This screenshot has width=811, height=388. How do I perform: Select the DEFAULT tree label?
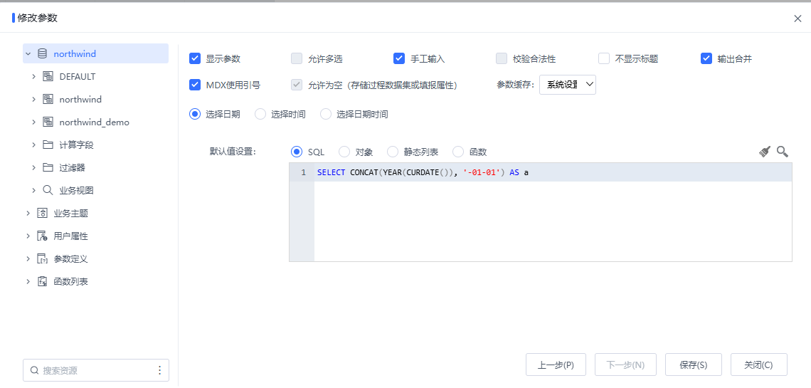pyautogui.click(x=78, y=77)
